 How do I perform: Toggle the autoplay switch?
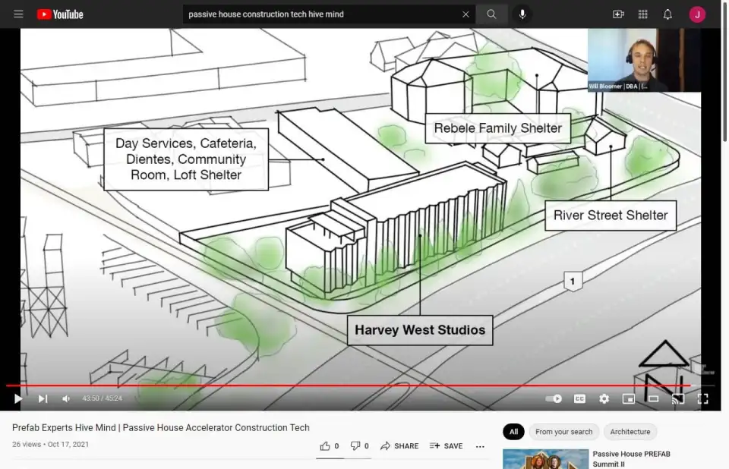[x=554, y=398]
